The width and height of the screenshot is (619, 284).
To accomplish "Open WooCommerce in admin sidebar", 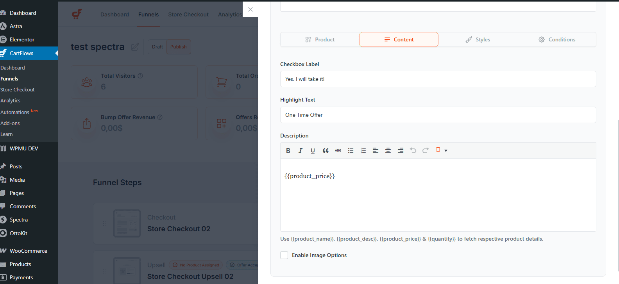I will point(29,251).
